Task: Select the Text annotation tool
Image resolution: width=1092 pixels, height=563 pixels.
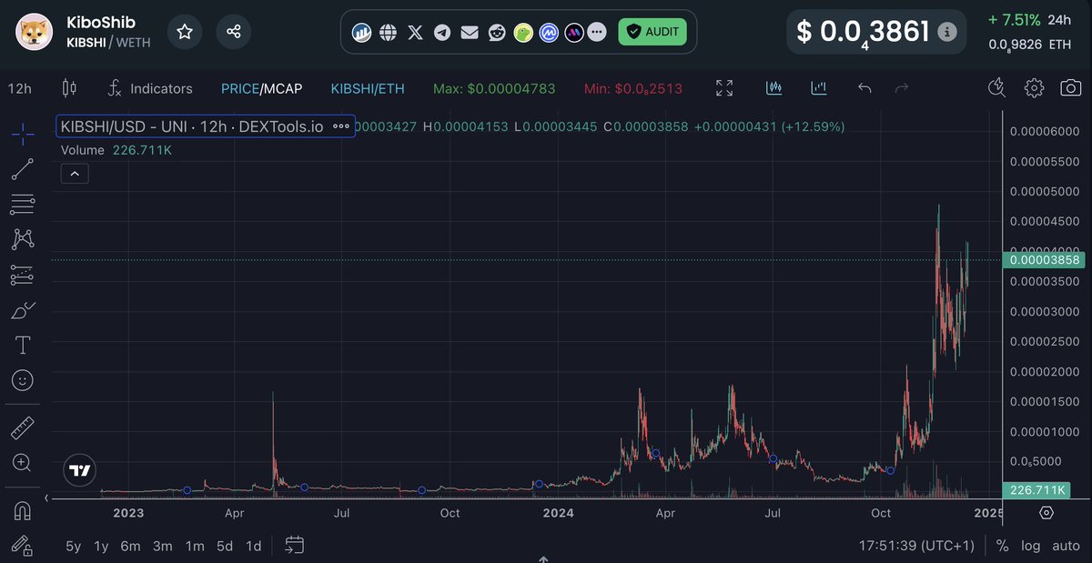Action: pos(23,345)
